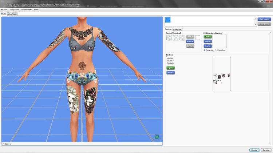
Task: Click the mandala tattoo on the model's stomach
Action: pos(82,66)
